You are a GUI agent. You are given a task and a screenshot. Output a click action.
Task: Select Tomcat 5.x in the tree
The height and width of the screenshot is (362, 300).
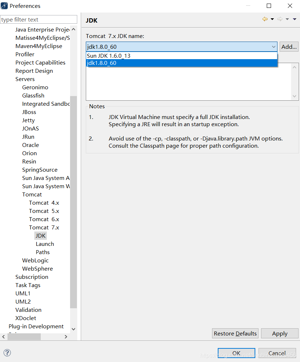pos(44,211)
